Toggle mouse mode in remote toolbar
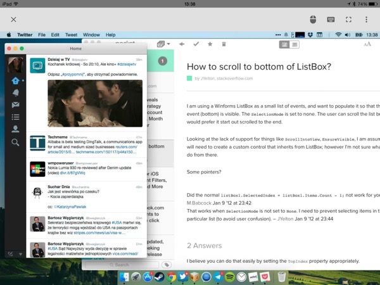The width and height of the screenshot is (380, 285). [313, 20]
